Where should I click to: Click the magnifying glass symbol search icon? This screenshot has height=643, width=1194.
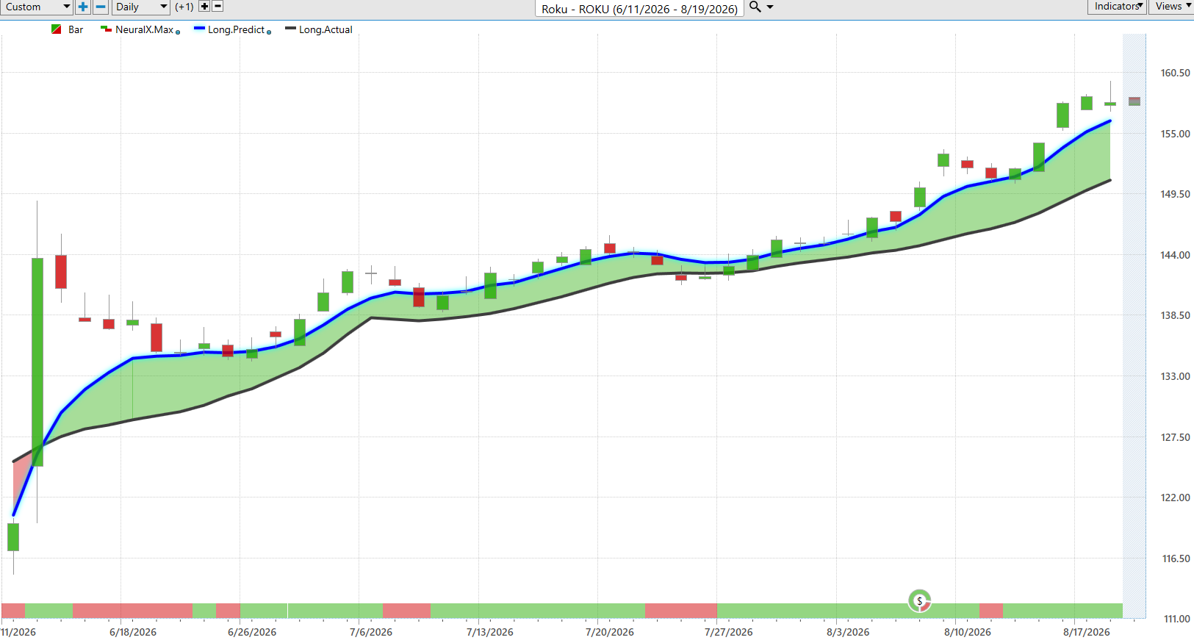755,7
